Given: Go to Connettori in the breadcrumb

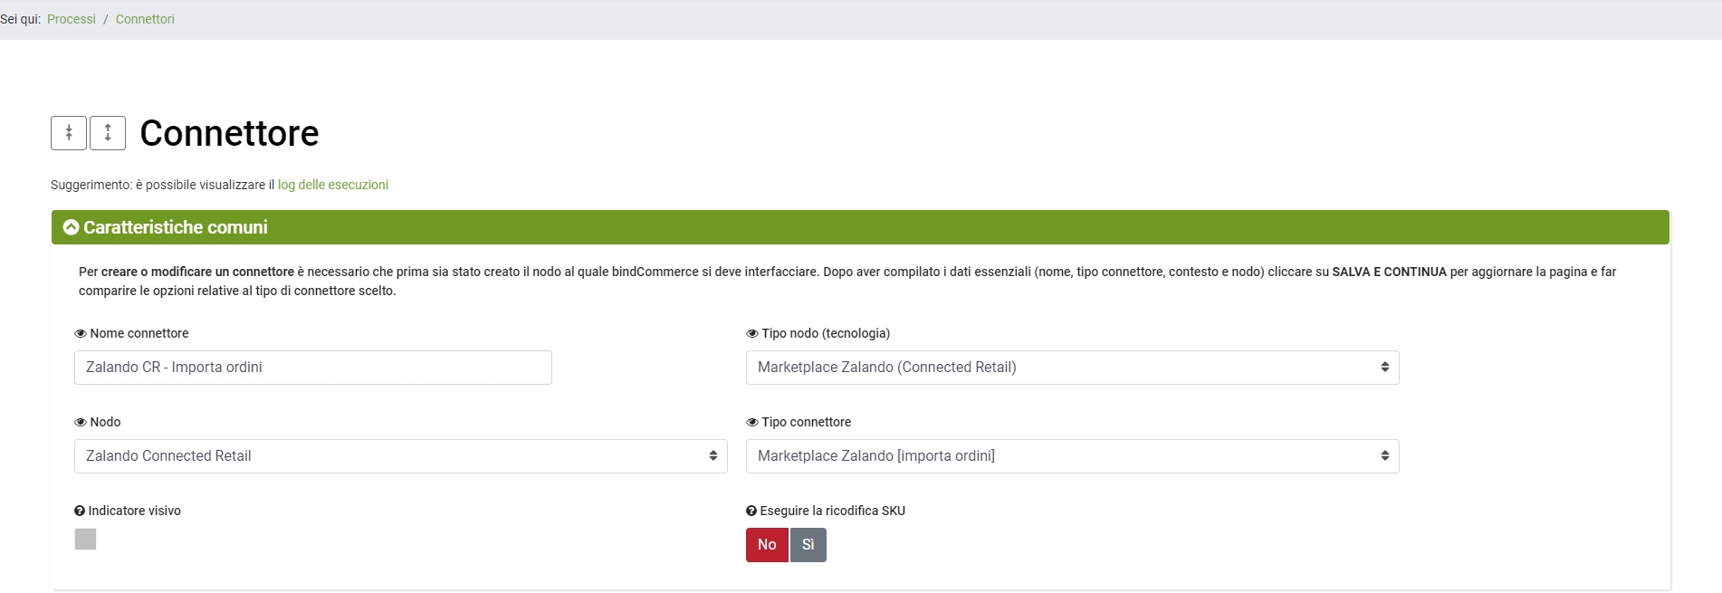Looking at the screenshot, I should (x=145, y=19).
